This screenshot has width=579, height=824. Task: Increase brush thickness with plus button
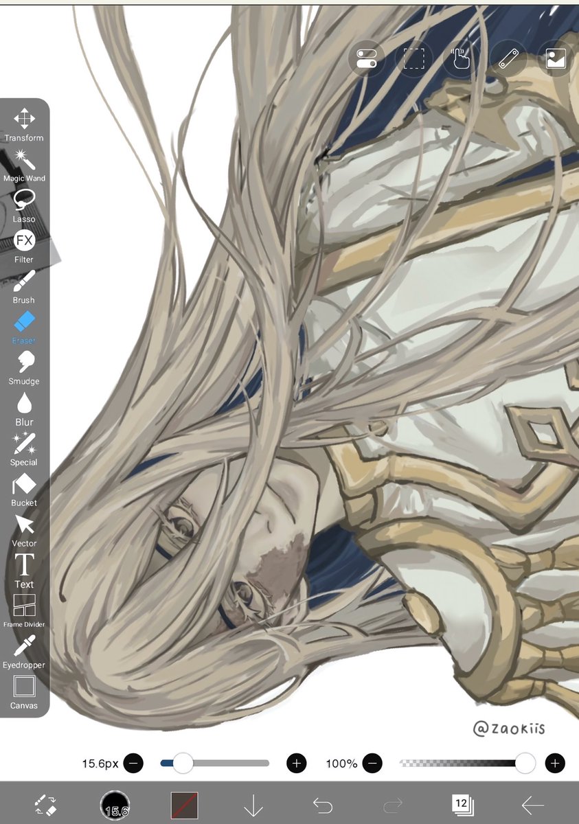pos(297,763)
